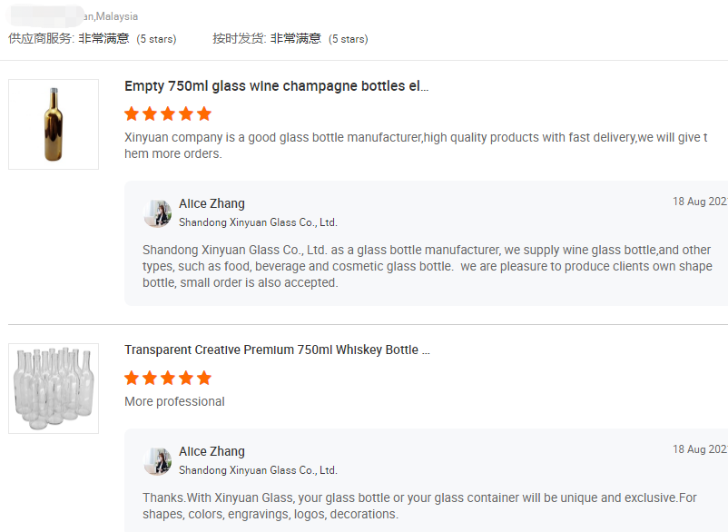The image size is (728, 532).
Task: Open the gold champagne bottle product thumbnail
Action: pyautogui.click(x=54, y=124)
